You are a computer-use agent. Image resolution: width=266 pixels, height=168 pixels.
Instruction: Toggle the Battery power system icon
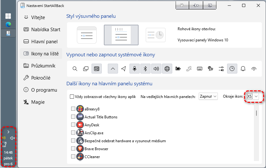pyautogui.click(x=178, y=69)
